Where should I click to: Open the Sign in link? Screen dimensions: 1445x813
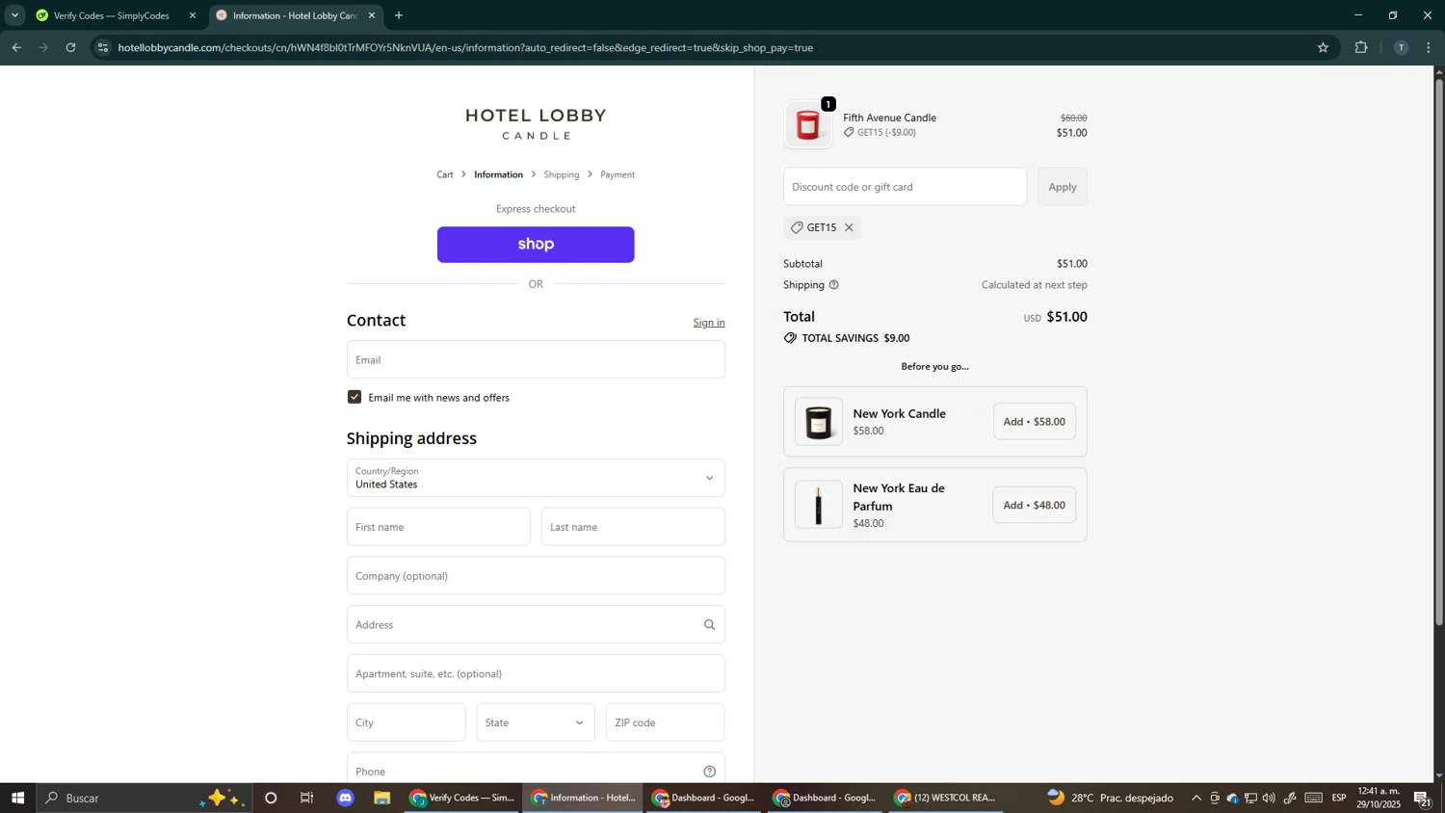click(709, 323)
